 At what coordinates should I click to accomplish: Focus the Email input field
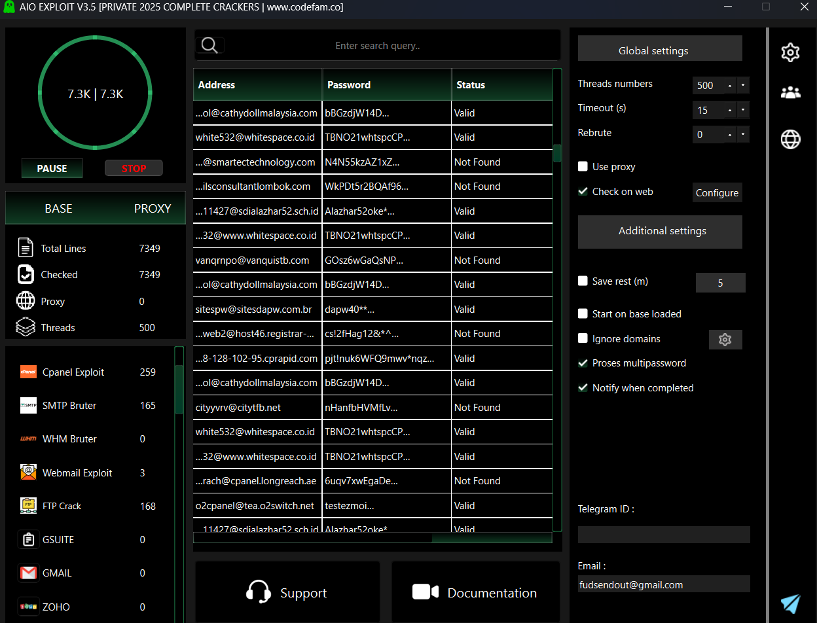(x=664, y=584)
